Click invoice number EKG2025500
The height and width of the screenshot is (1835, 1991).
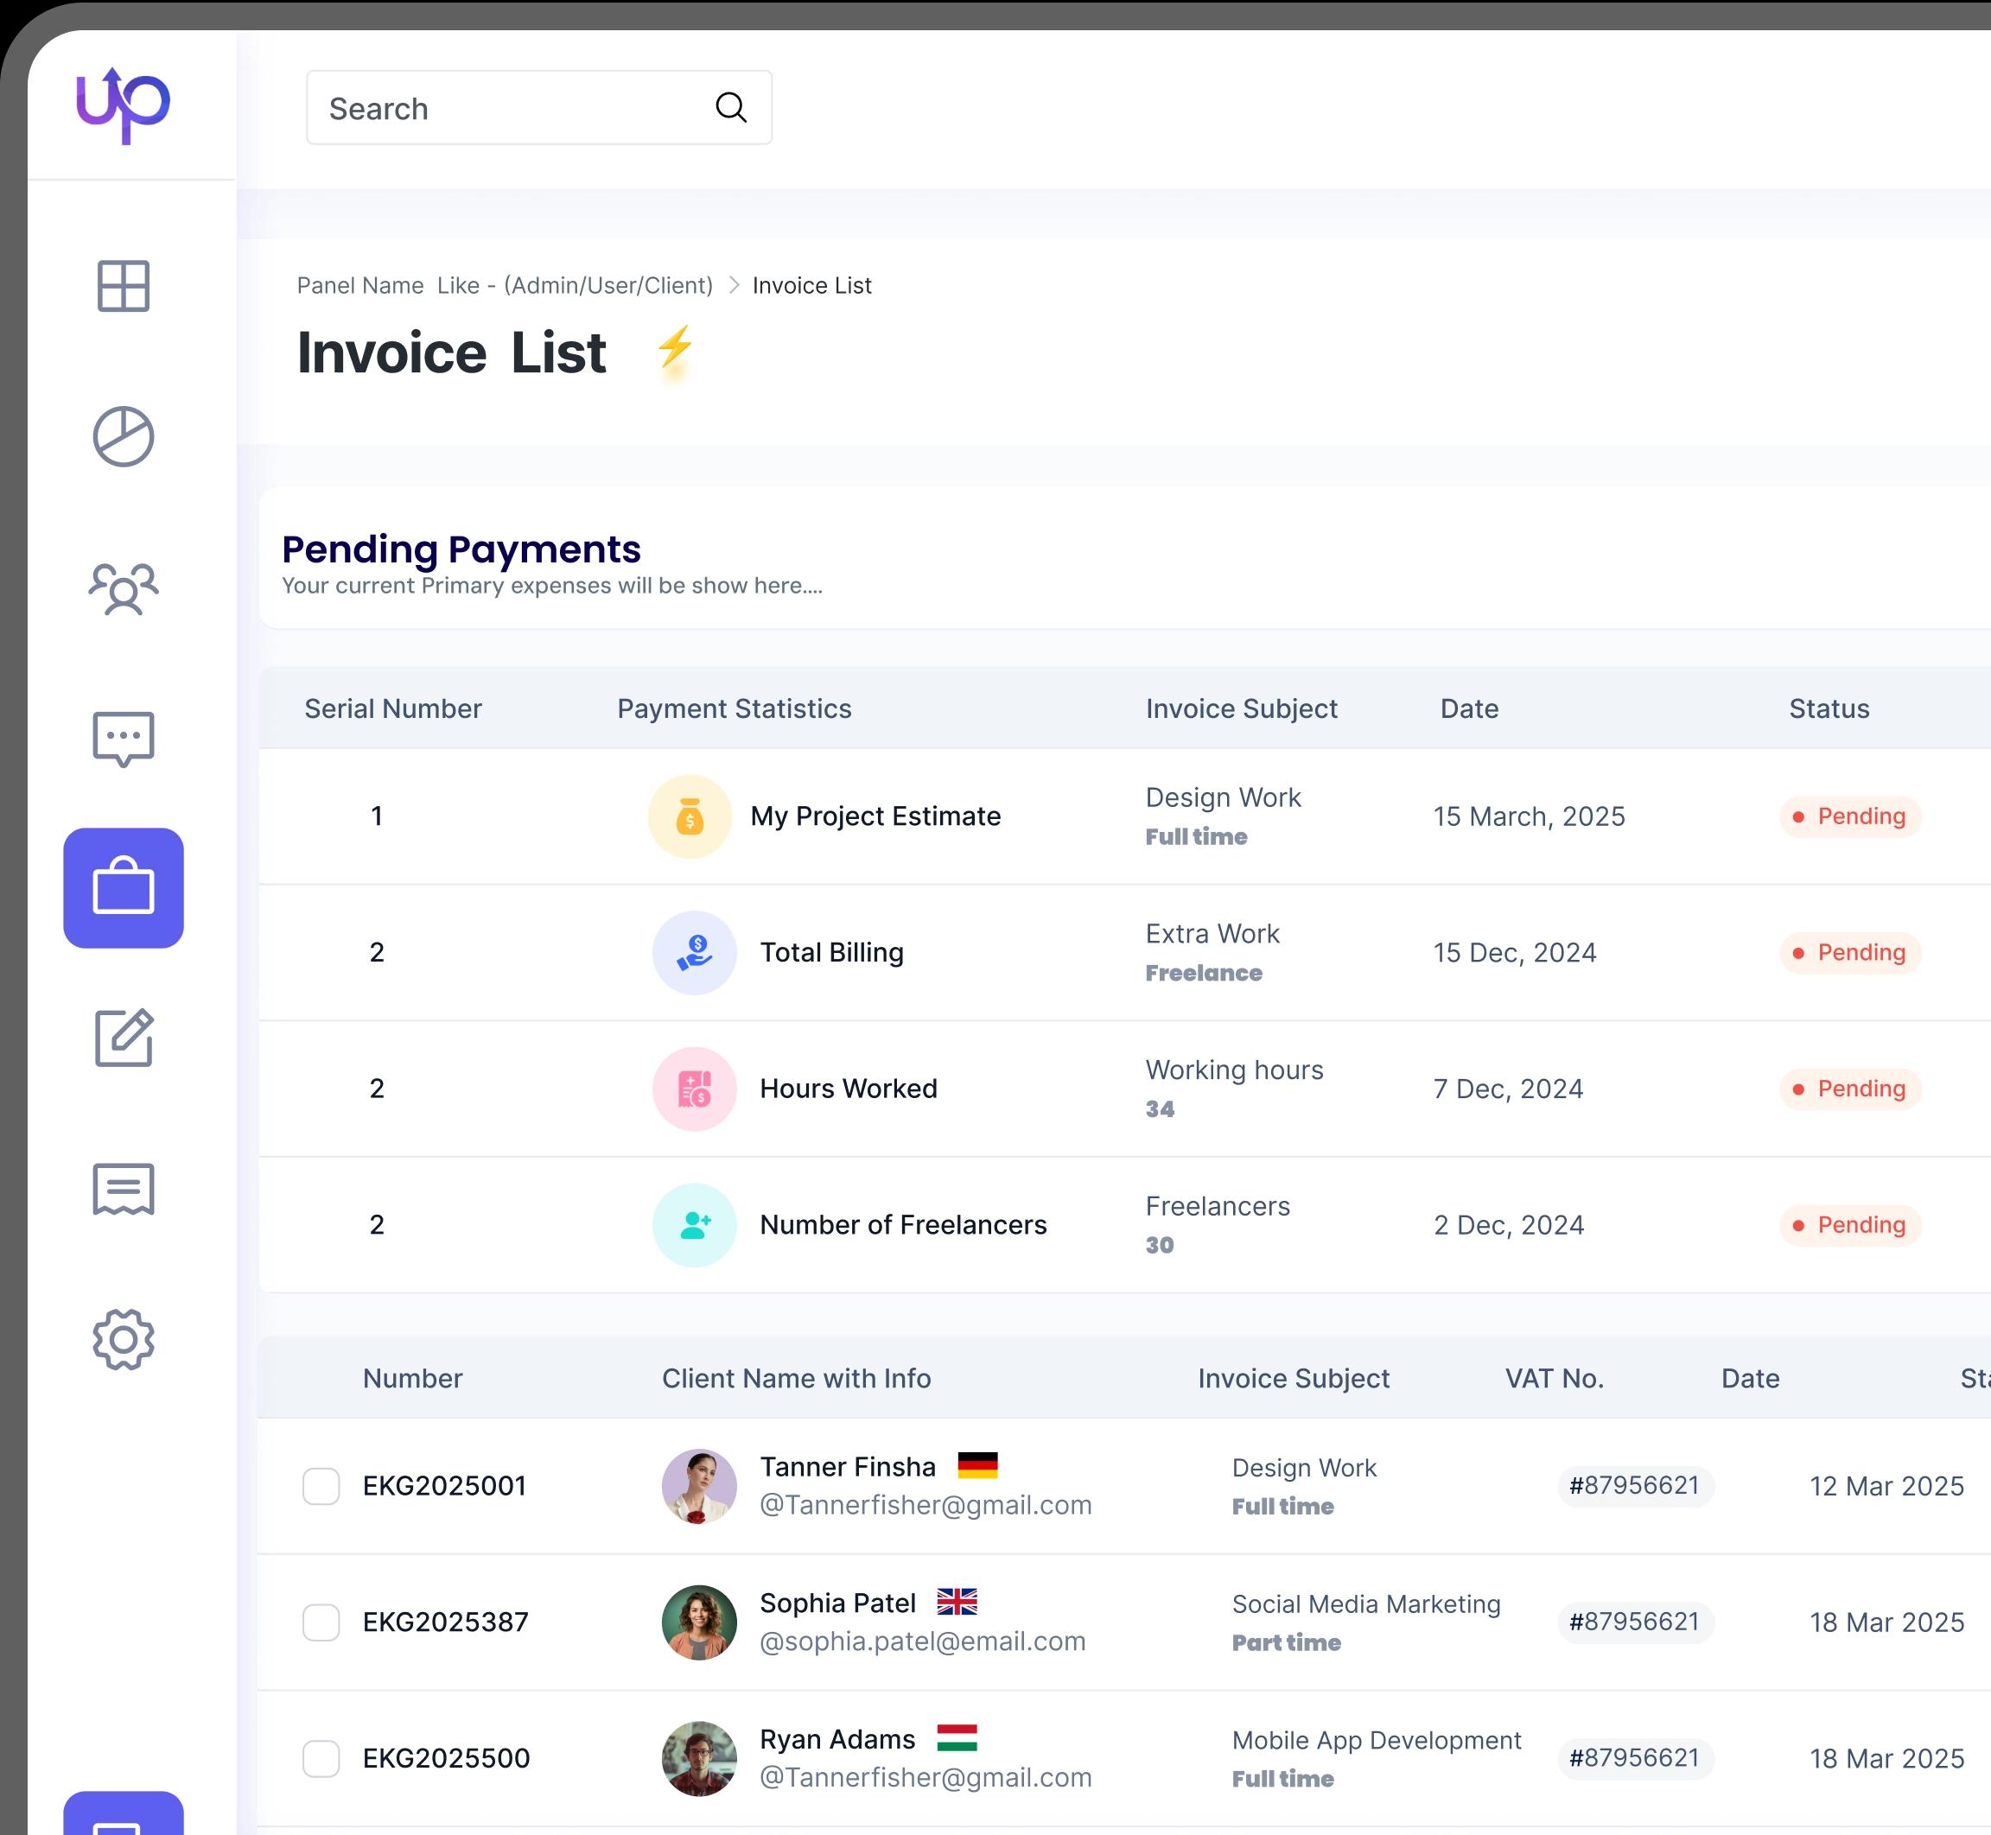coord(446,1757)
